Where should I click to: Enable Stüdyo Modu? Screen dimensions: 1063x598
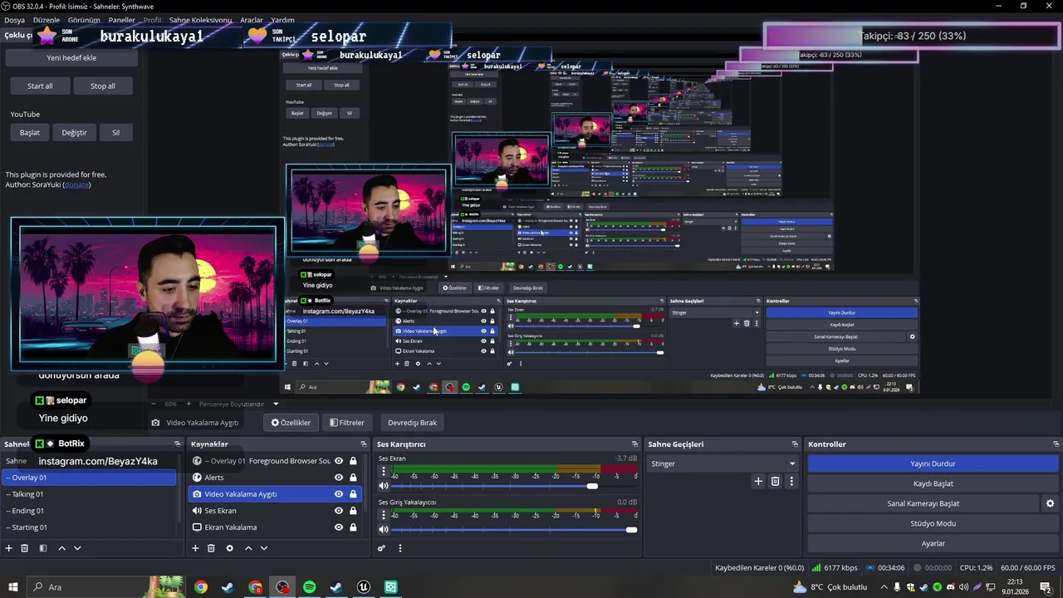click(933, 523)
